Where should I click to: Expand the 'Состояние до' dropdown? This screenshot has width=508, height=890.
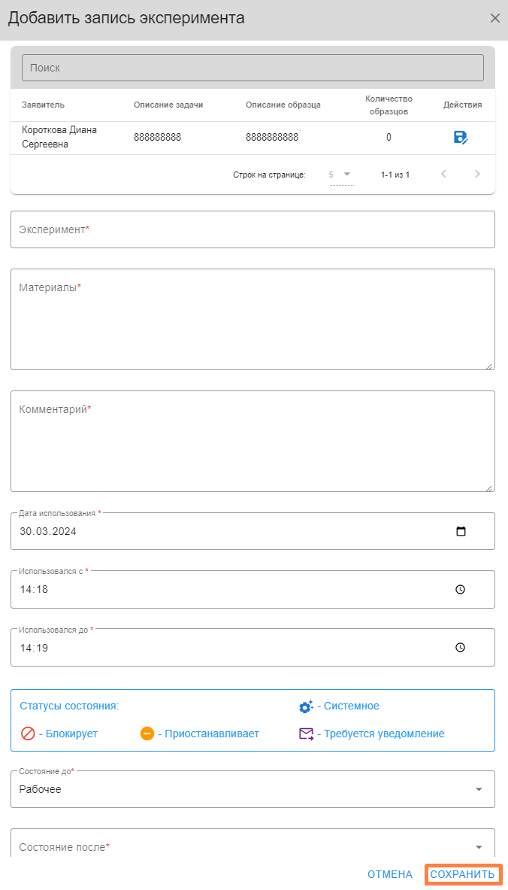tap(479, 789)
